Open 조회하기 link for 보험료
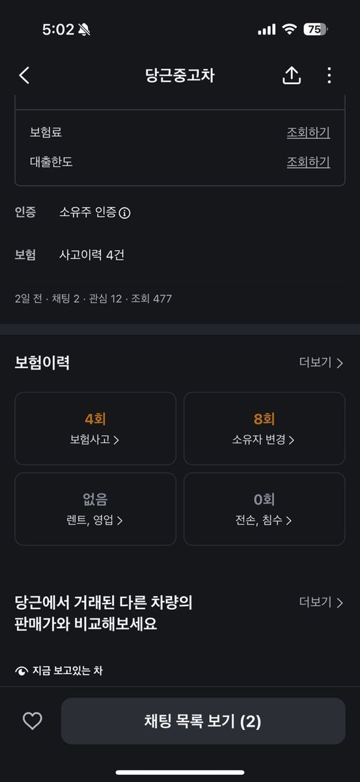This screenshot has height=782, width=360. click(309, 132)
